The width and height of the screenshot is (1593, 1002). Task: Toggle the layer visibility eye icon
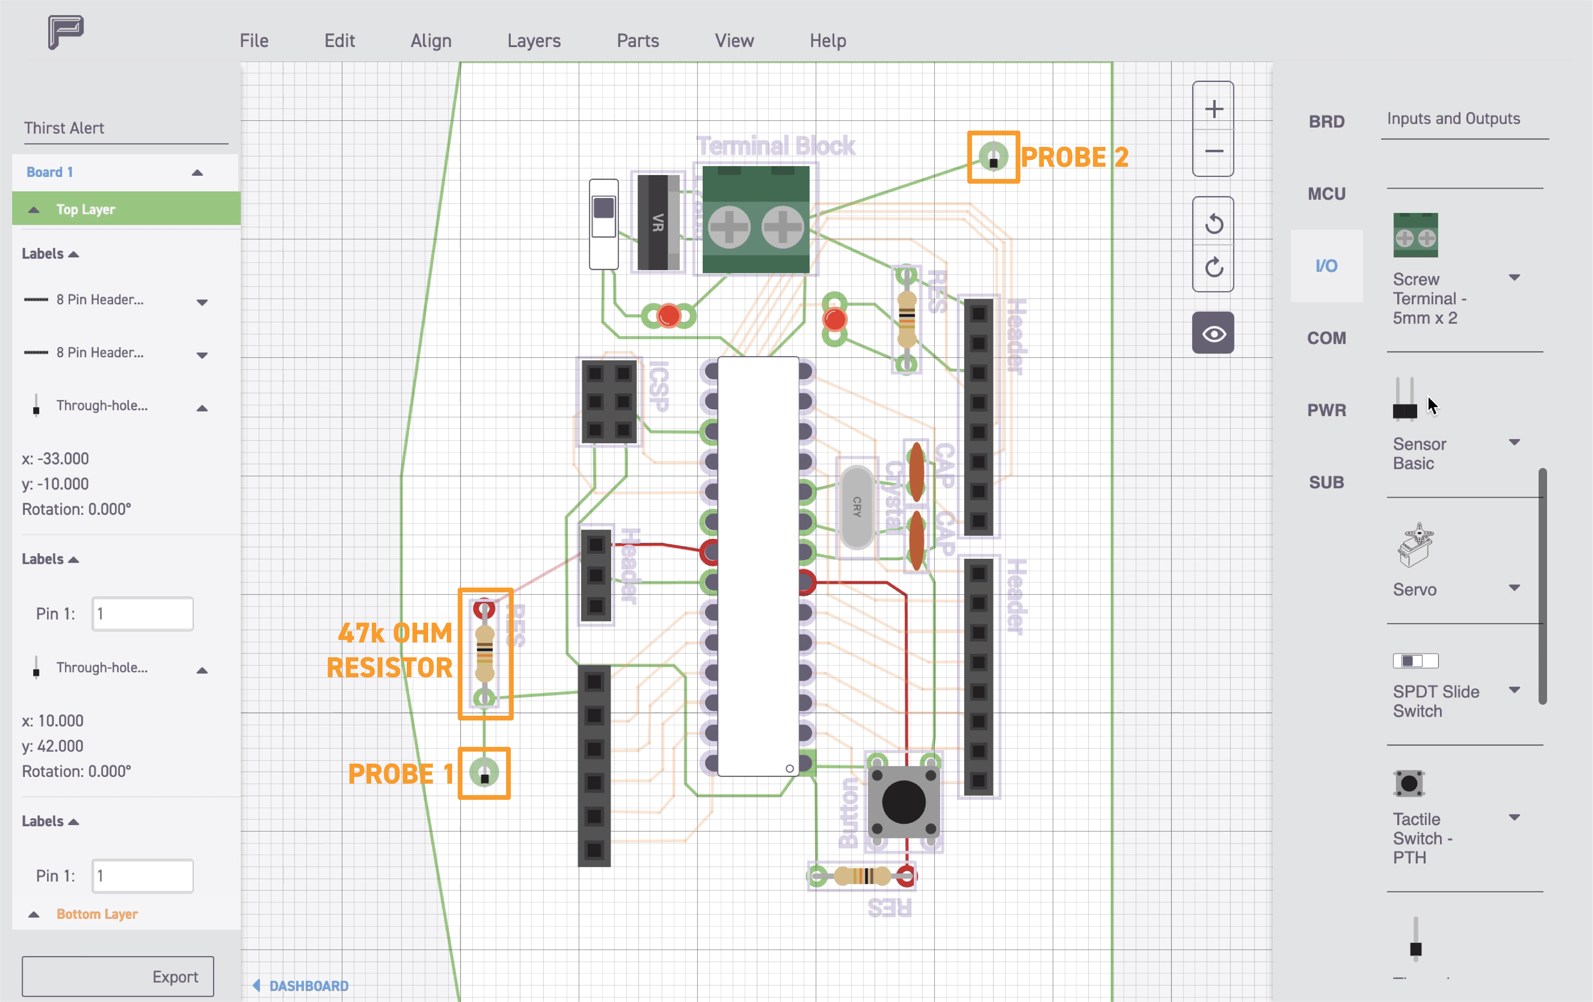point(1213,333)
